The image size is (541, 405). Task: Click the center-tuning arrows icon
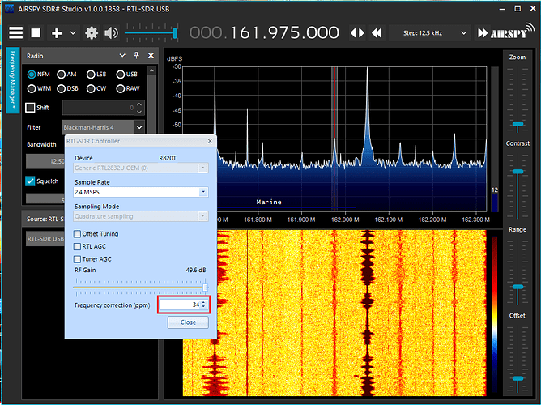pyautogui.click(x=357, y=33)
